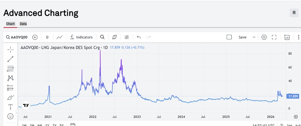
Task: Click the 40 price axis label
Action: coord(290,81)
